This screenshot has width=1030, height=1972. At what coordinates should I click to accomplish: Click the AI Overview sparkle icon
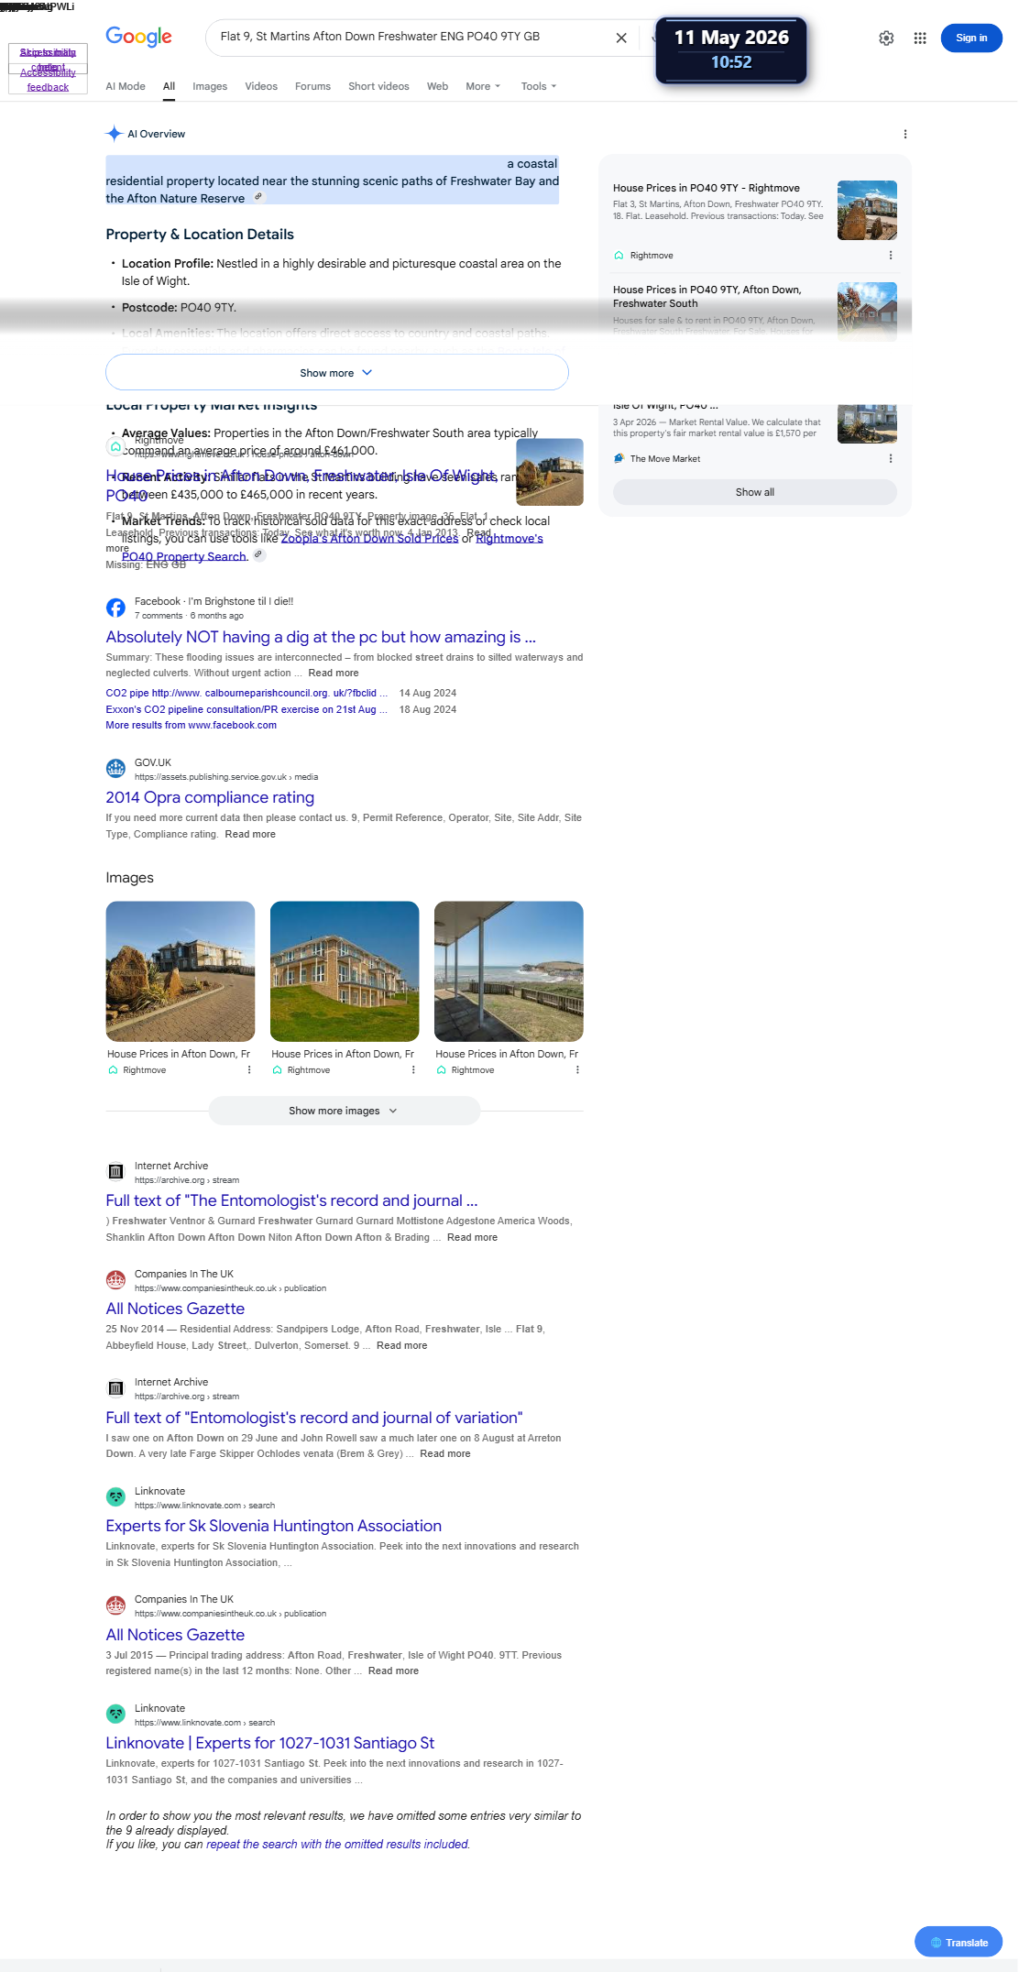point(114,134)
